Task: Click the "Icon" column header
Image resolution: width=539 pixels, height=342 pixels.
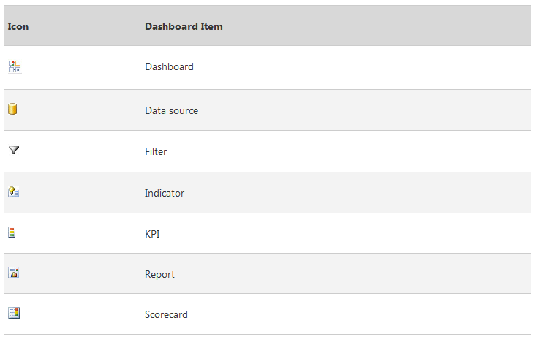Action: pyautogui.click(x=18, y=26)
